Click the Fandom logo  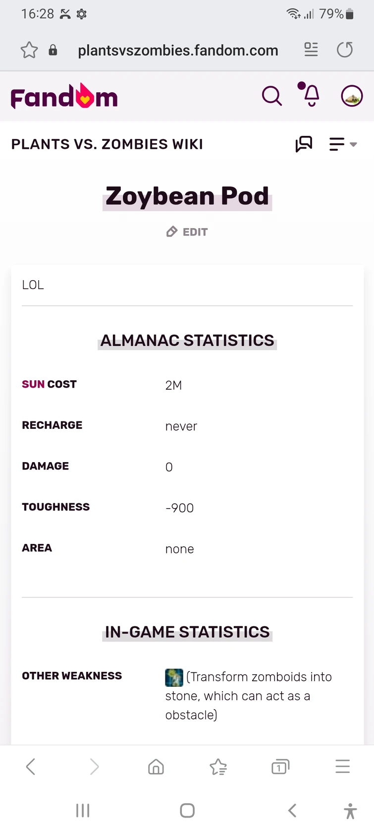tap(64, 96)
